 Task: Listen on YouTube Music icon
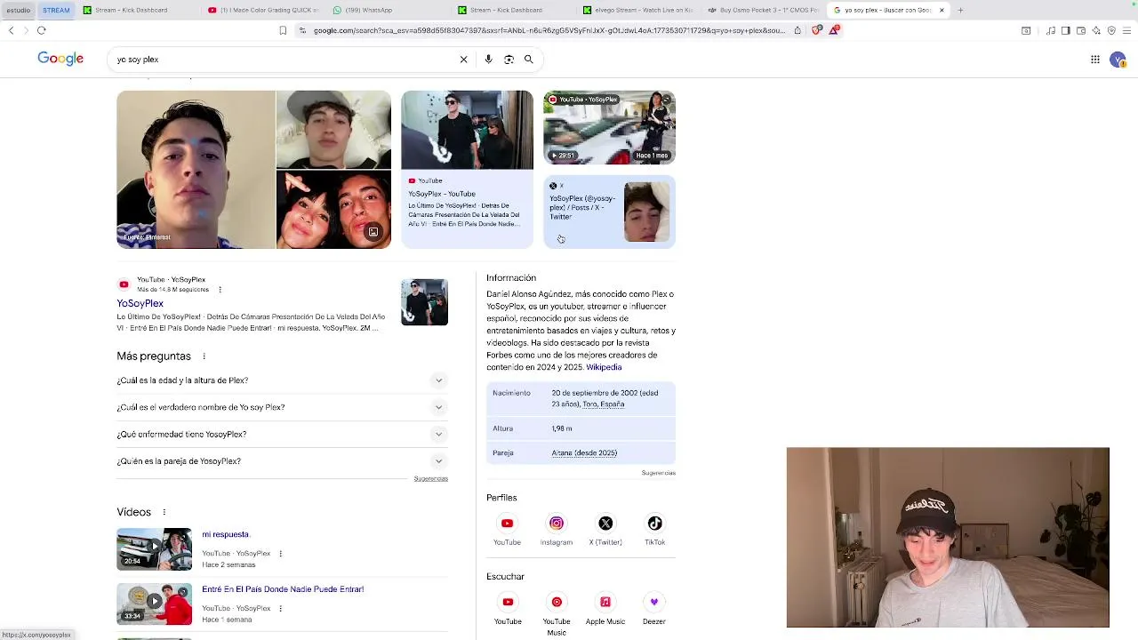[557, 602]
